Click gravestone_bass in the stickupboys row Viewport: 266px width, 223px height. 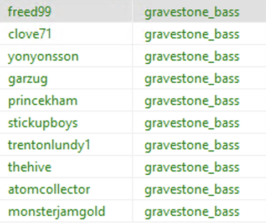point(192,124)
